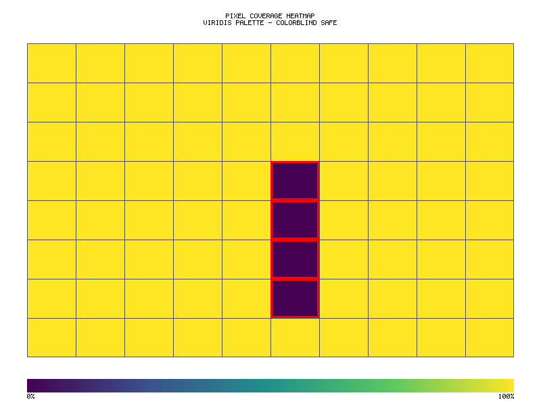The width and height of the screenshot is (541, 406).
Task: Select the third dark purple cell
Action: pyautogui.click(x=294, y=258)
